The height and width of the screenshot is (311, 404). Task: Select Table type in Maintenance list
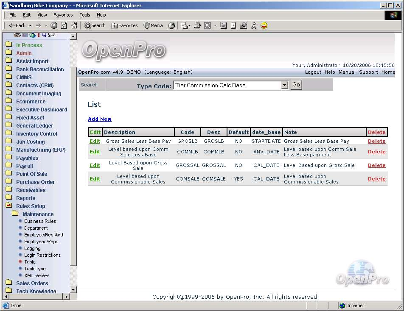click(35, 269)
